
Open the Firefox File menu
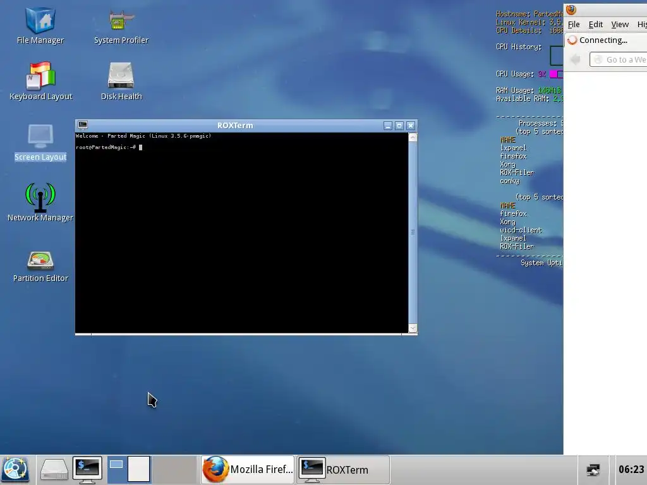[x=574, y=25]
